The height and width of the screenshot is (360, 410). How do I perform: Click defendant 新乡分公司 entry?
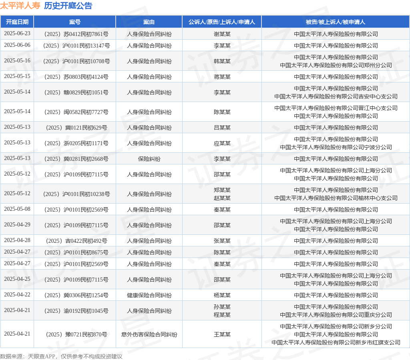point(336,326)
